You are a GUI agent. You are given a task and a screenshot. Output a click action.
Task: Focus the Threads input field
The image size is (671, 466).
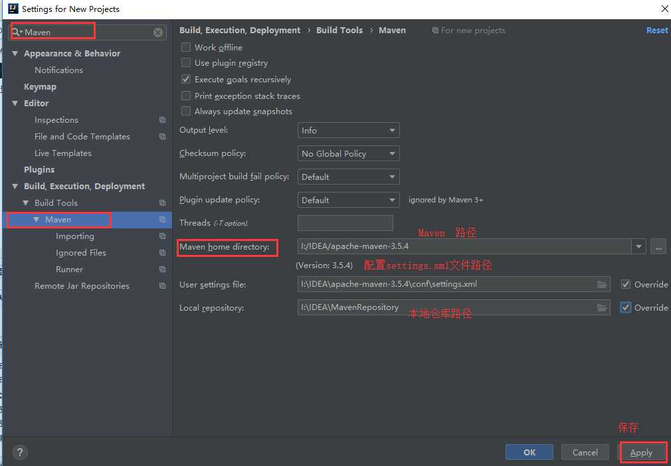[x=345, y=223]
